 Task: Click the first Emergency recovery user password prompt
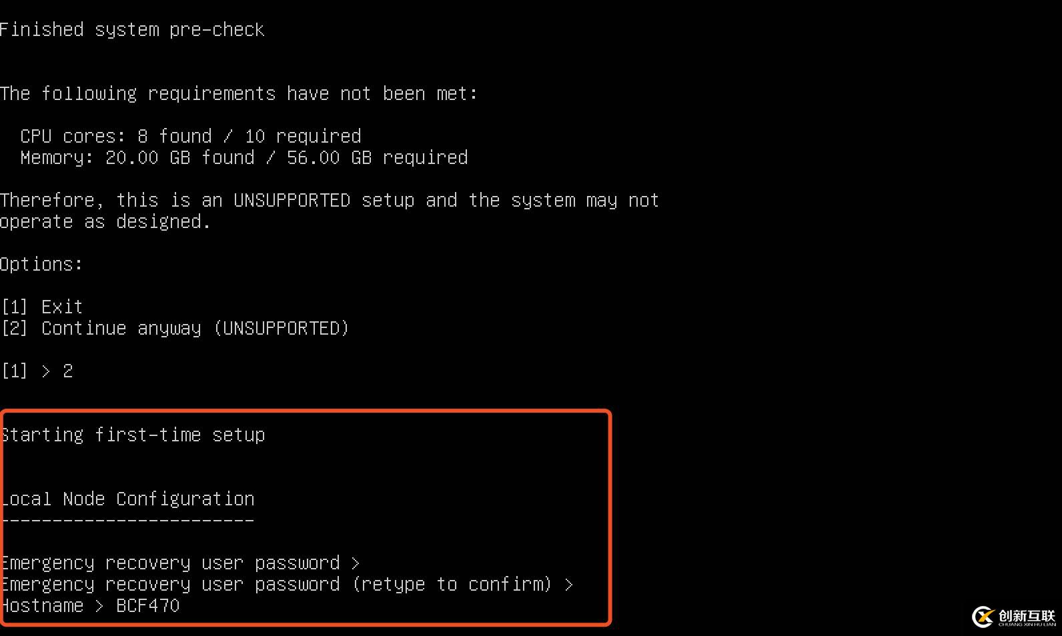click(179, 563)
